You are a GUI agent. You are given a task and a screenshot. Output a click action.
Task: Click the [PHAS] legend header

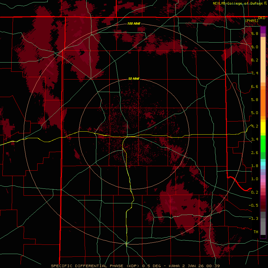[x=252, y=21]
